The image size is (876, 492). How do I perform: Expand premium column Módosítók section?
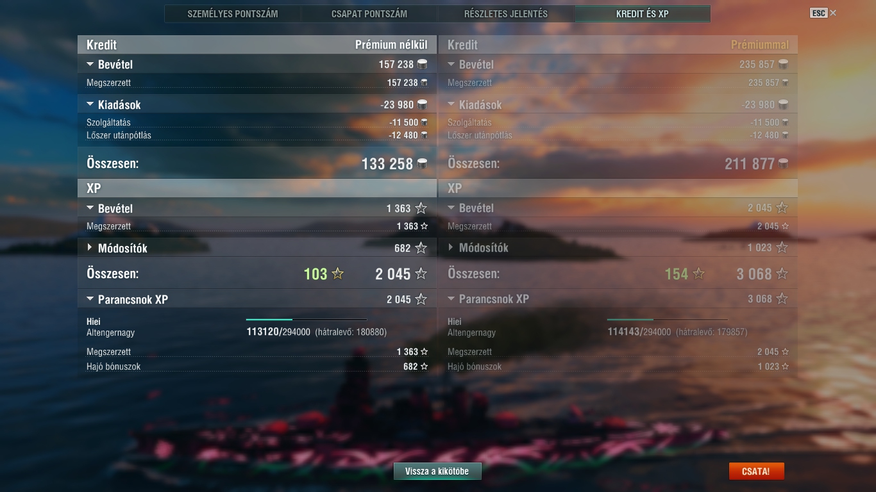[x=451, y=247]
